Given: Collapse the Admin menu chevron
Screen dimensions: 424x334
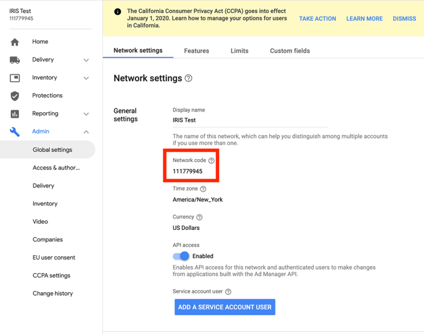Looking at the screenshot, I should [86, 132].
